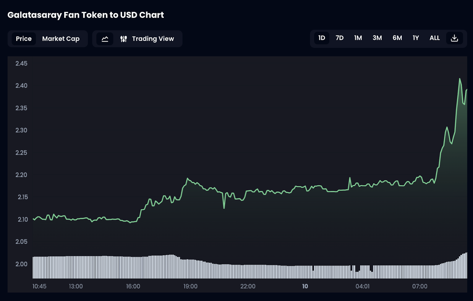This screenshot has height=301, width=473.
Task: Choose the 3M time range
Action: pos(377,38)
